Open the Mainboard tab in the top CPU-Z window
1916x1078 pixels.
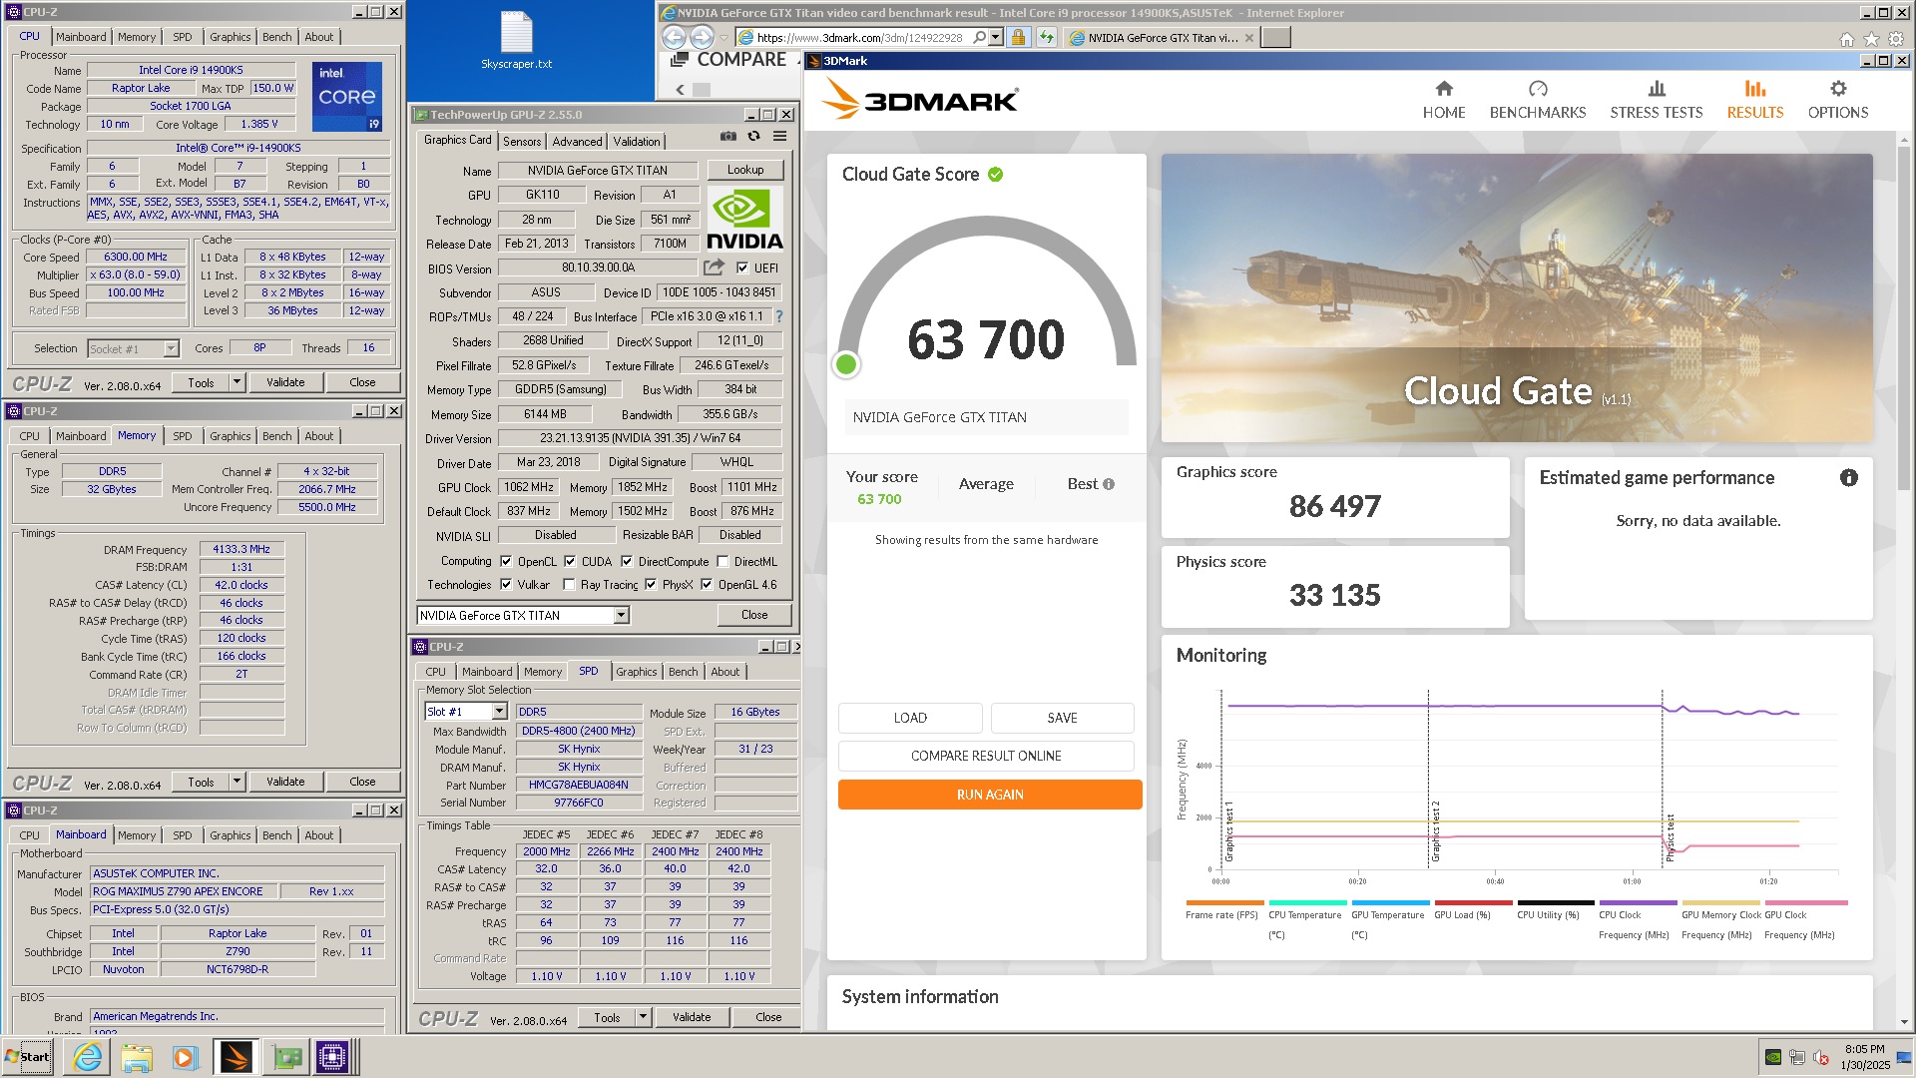[81, 37]
